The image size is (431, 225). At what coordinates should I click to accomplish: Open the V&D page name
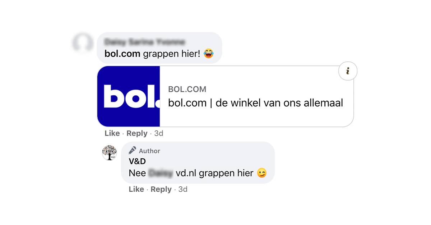click(137, 162)
